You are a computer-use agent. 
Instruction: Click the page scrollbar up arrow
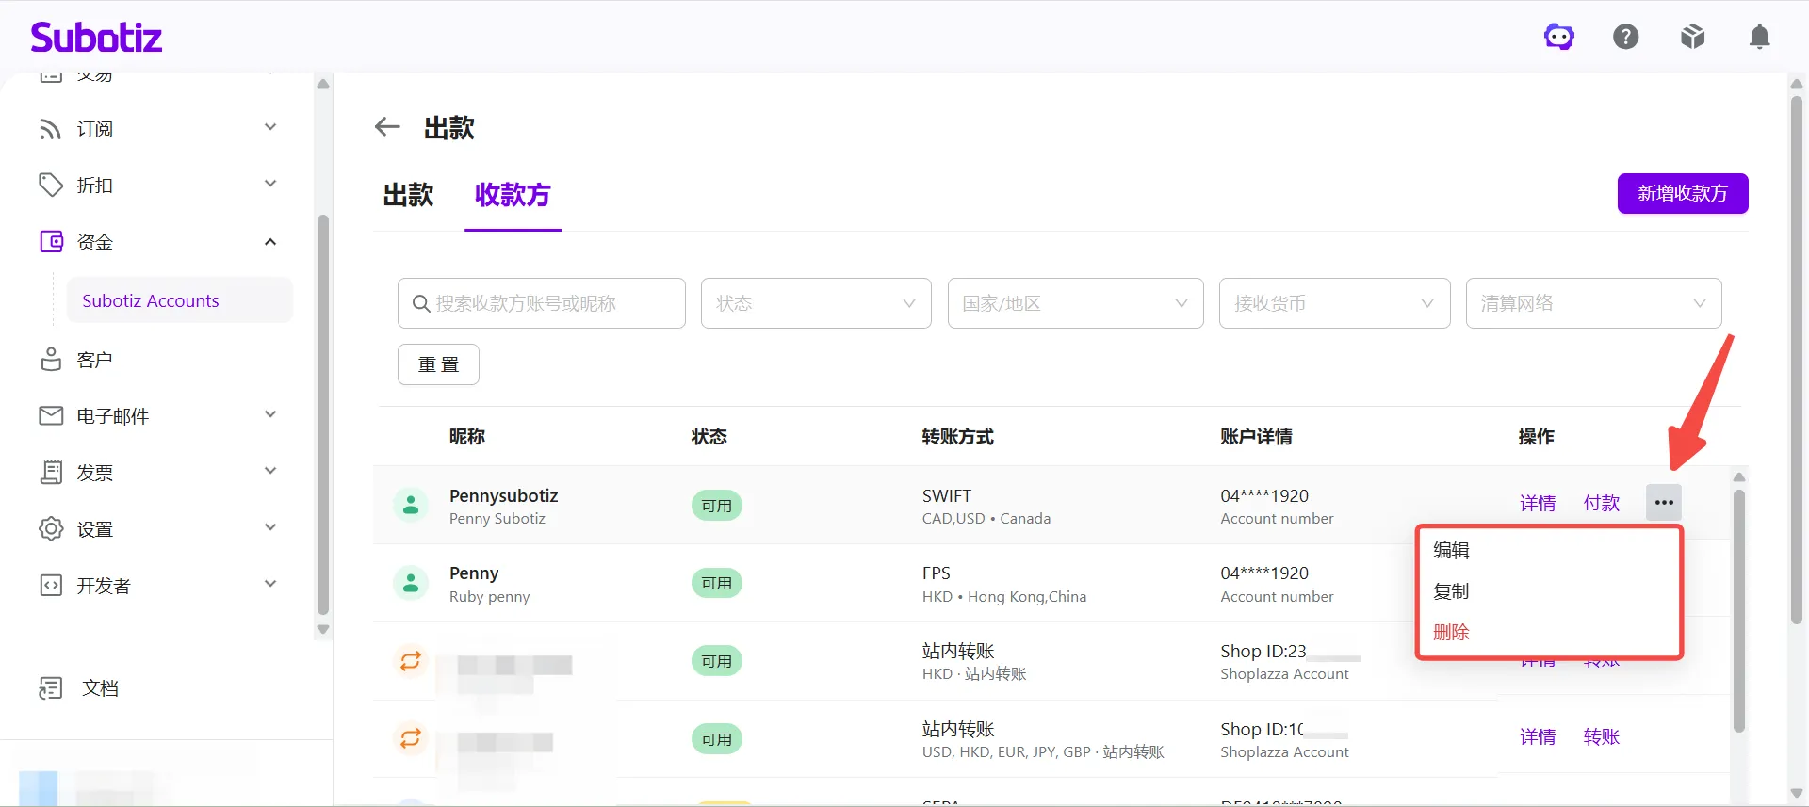(1796, 84)
